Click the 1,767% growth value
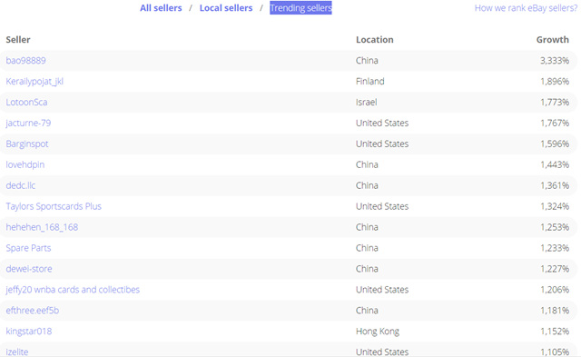 tap(555, 123)
